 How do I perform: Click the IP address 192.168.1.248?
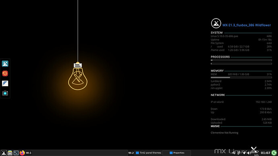(263, 102)
